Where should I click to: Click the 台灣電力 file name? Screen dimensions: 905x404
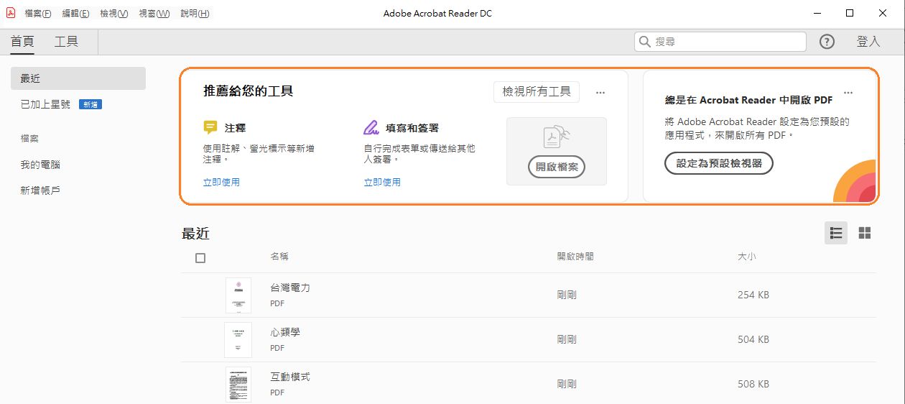tap(290, 288)
